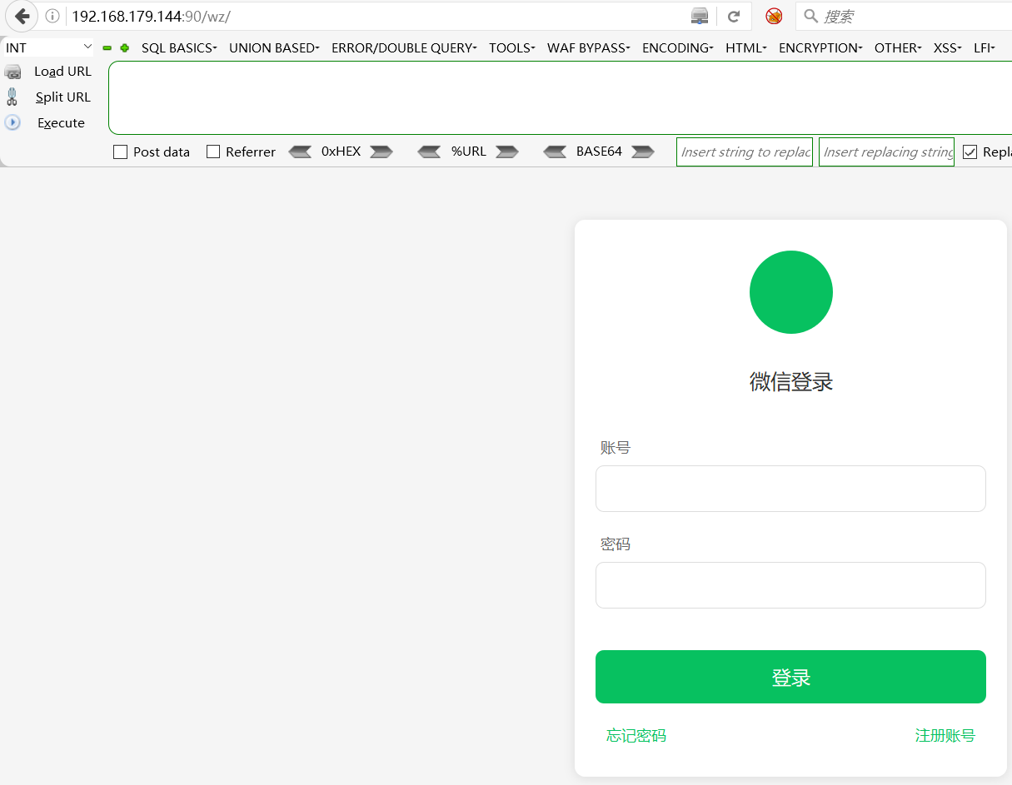Click the %URL label
1012x785 pixels.
[x=468, y=152]
